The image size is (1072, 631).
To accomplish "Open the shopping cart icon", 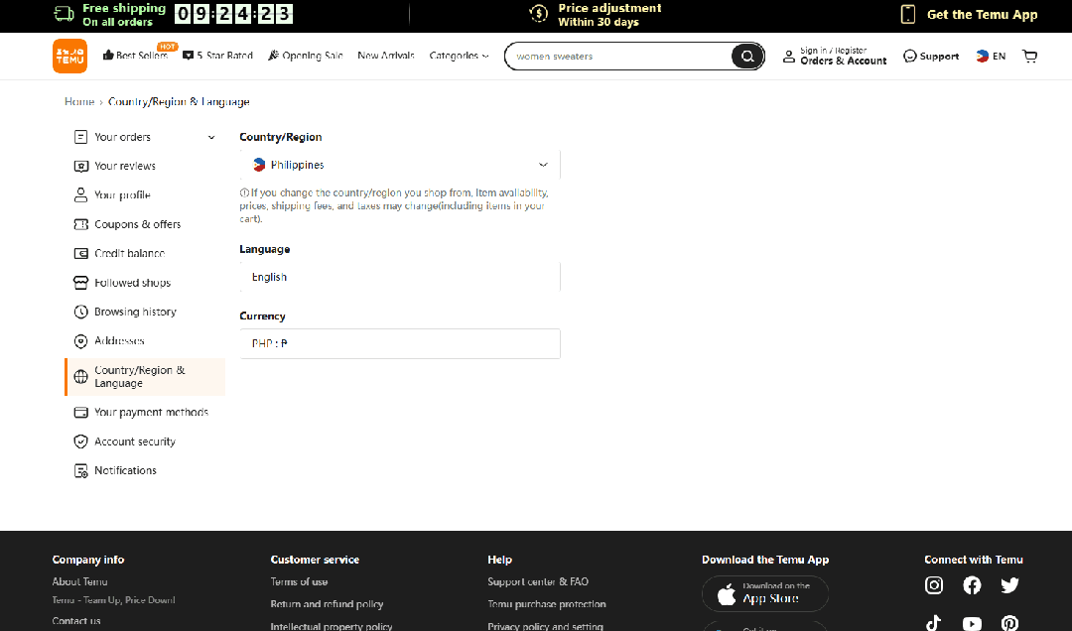I will pyautogui.click(x=1029, y=57).
